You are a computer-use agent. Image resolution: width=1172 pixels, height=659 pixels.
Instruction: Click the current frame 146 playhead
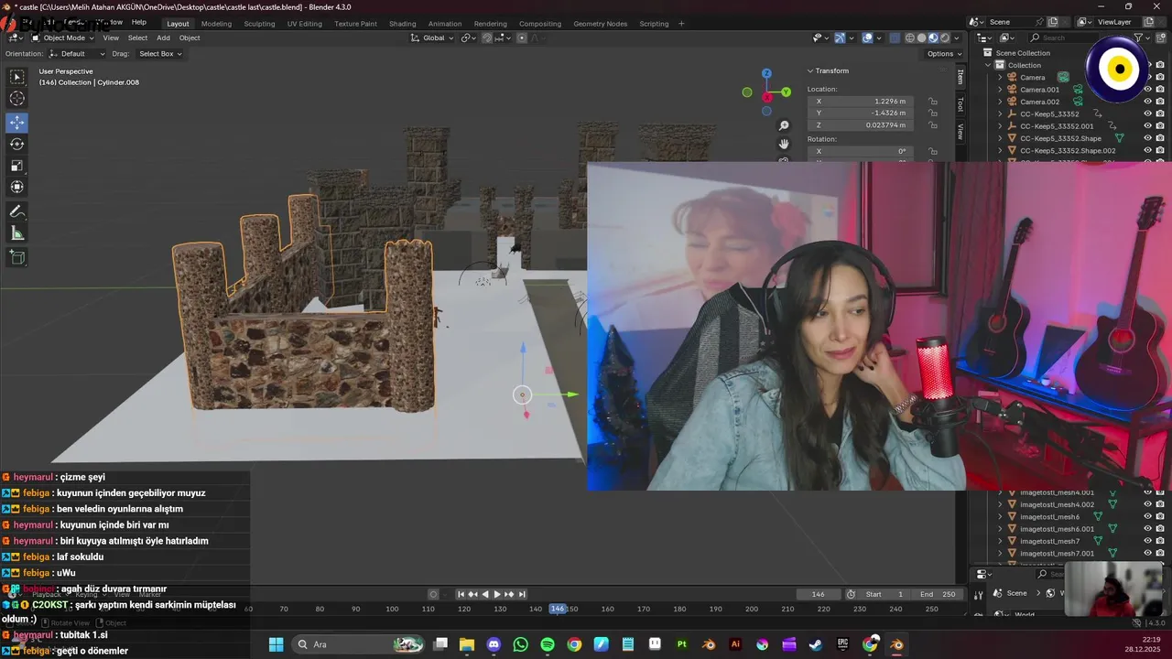coord(557,609)
